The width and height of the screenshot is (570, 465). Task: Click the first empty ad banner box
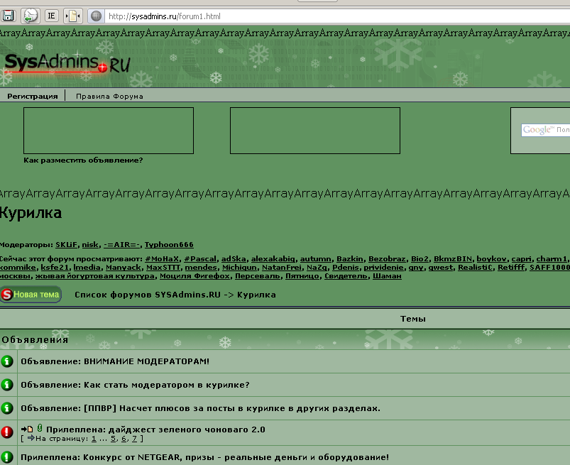109,131
